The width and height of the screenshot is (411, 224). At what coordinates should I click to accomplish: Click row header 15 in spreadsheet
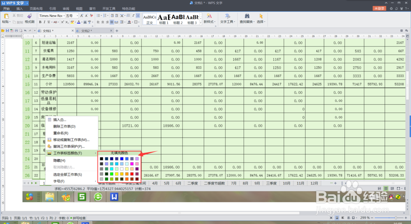27,84
